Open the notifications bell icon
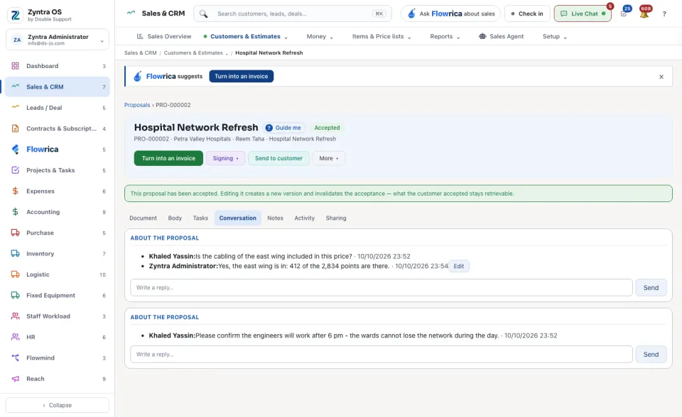 click(644, 13)
